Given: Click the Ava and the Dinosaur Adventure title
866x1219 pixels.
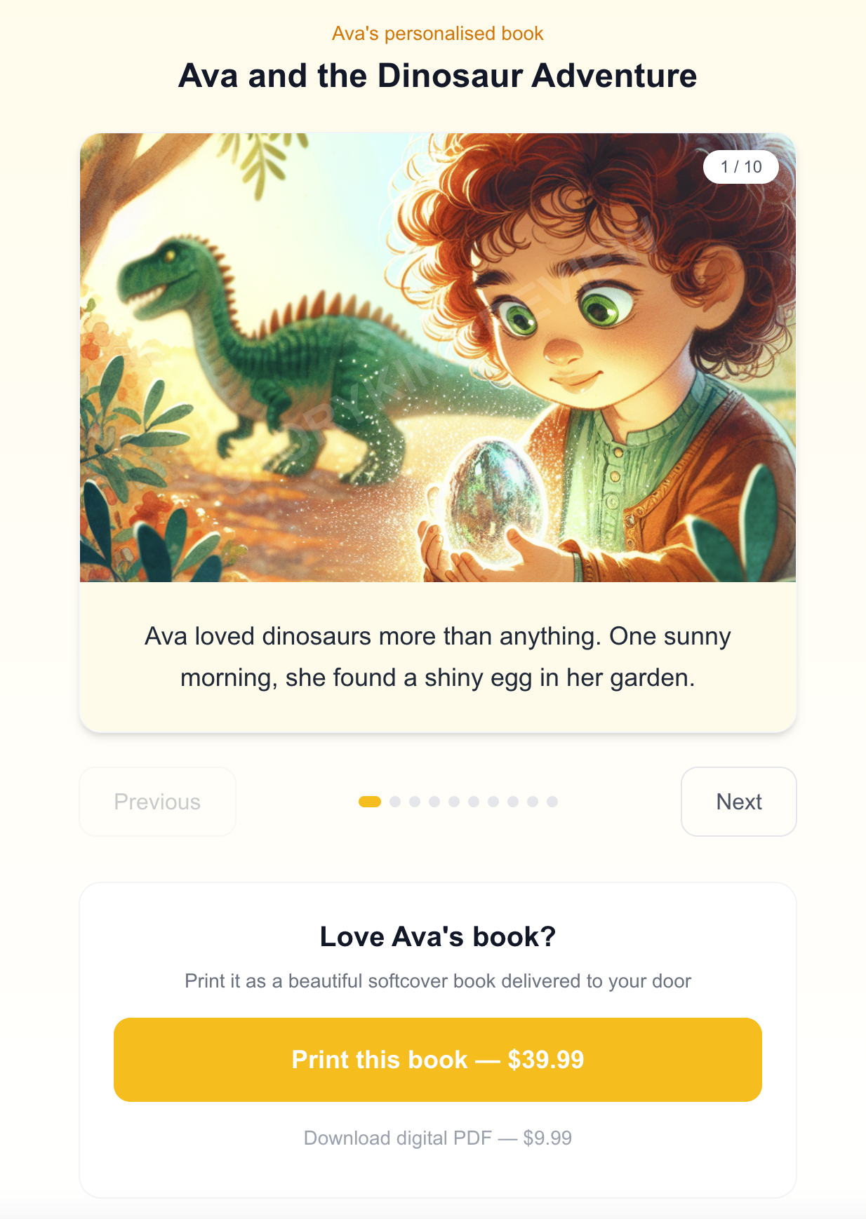Looking at the screenshot, I should point(438,76).
